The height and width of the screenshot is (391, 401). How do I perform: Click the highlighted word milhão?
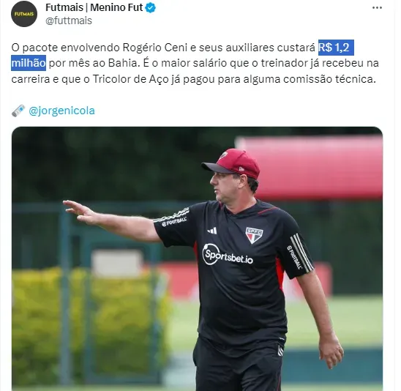coord(29,63)
